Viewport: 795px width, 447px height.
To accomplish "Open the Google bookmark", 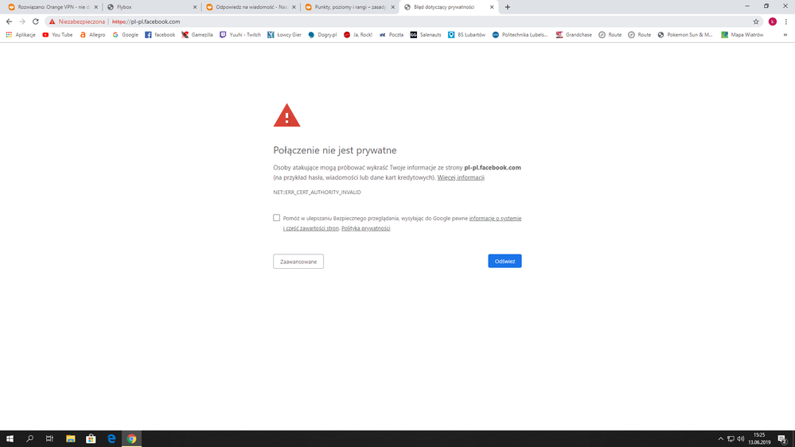I will (x=125, y=35).
